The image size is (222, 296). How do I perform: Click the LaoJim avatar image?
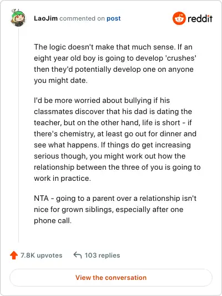pyautogui.click(x=18, y=18)
